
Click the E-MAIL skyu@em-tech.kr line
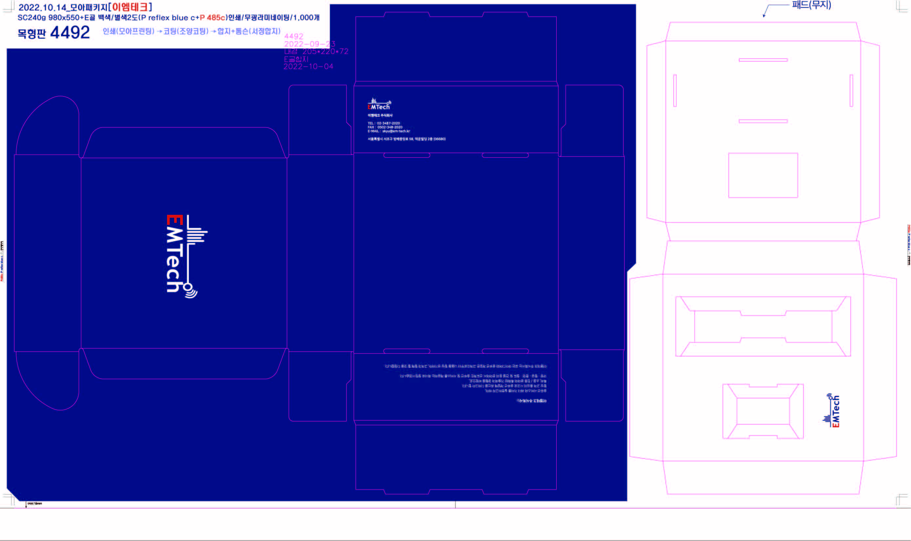388,131
